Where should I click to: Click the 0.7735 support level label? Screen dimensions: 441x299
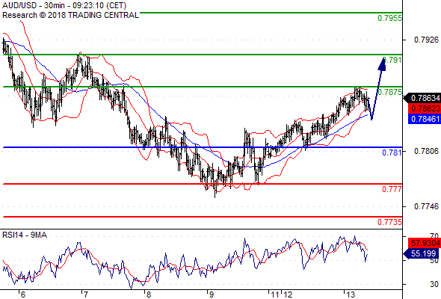click(389, 222)
